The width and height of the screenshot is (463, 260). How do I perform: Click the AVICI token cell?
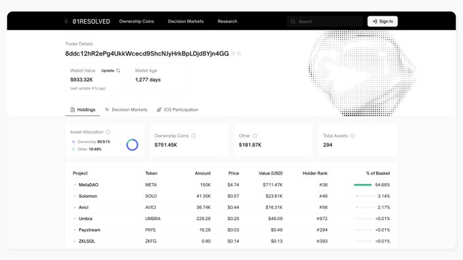150,208
